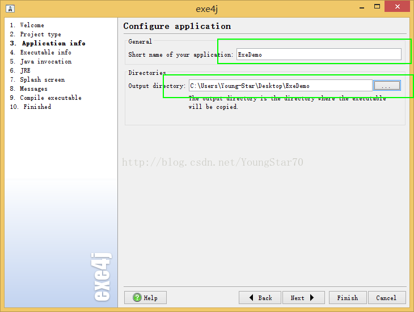
Task: Cancel the exe4j wizard
Action: 387,298
